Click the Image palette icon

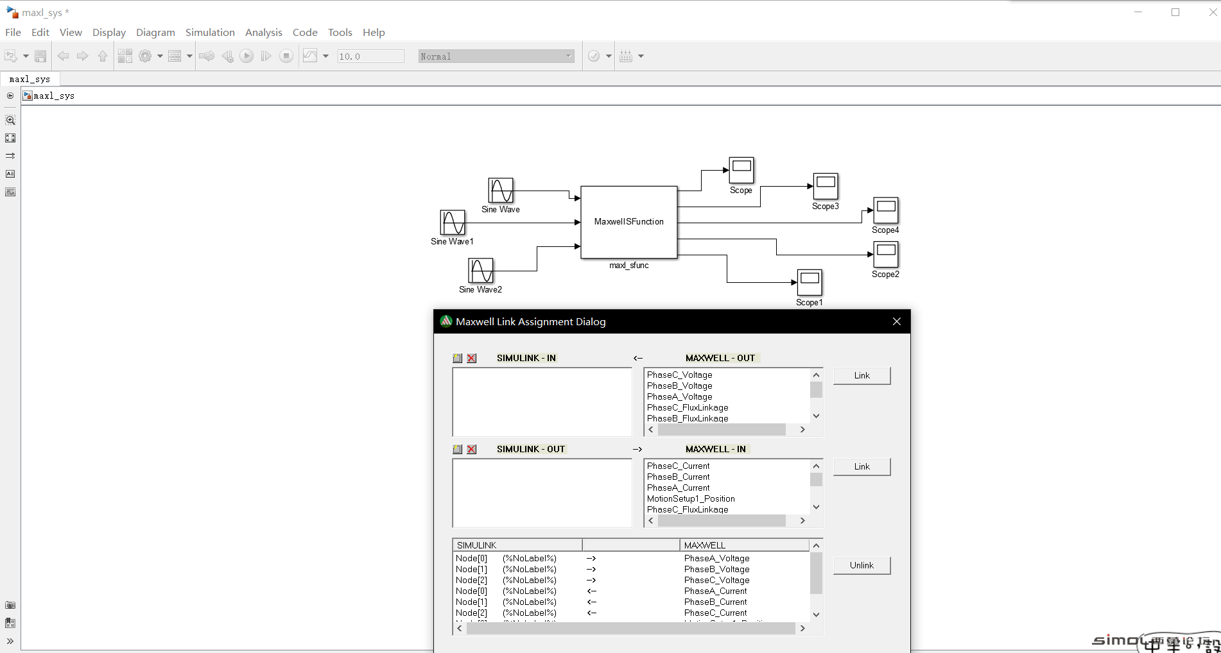10,192
